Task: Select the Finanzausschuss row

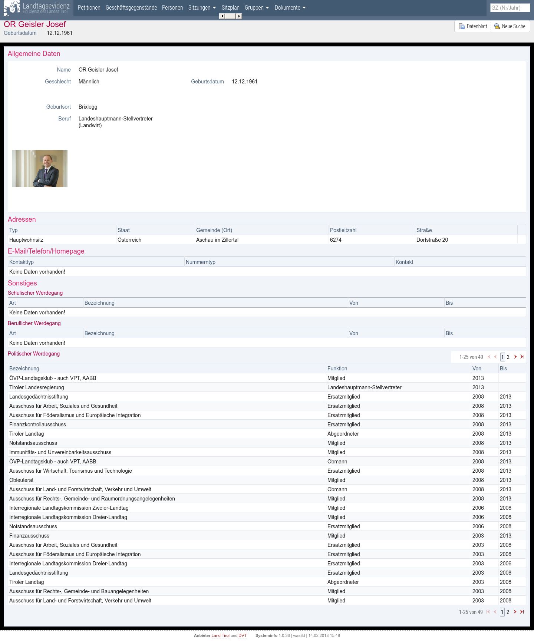Action: point(267,536)
